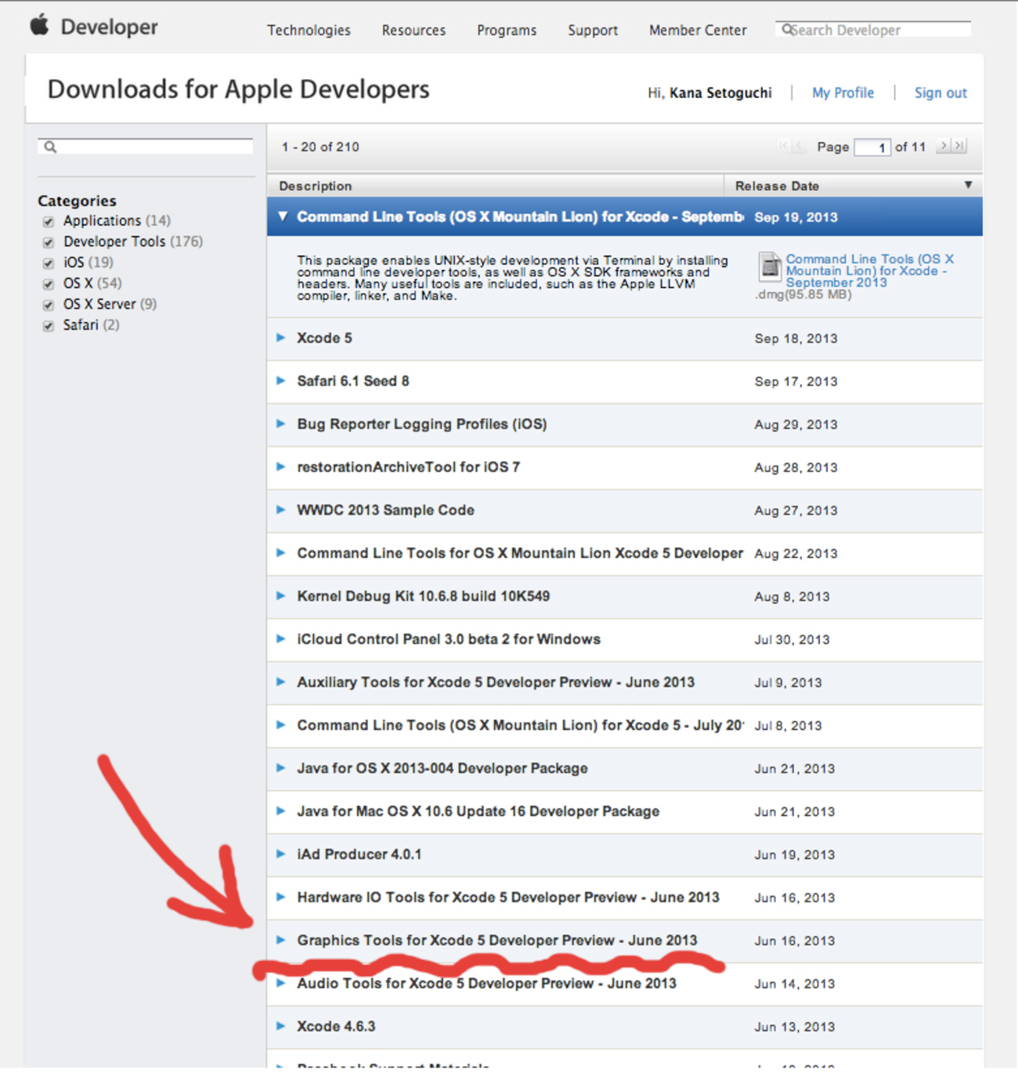Viewport: 1018px width, 1073px height.
Task: Go to next page arrow icon
Action: [x=944, y=146]
